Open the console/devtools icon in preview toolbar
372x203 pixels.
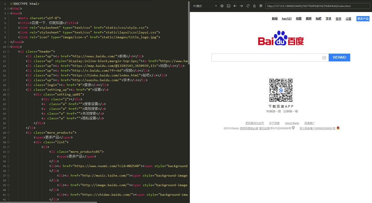pos(229,6)
